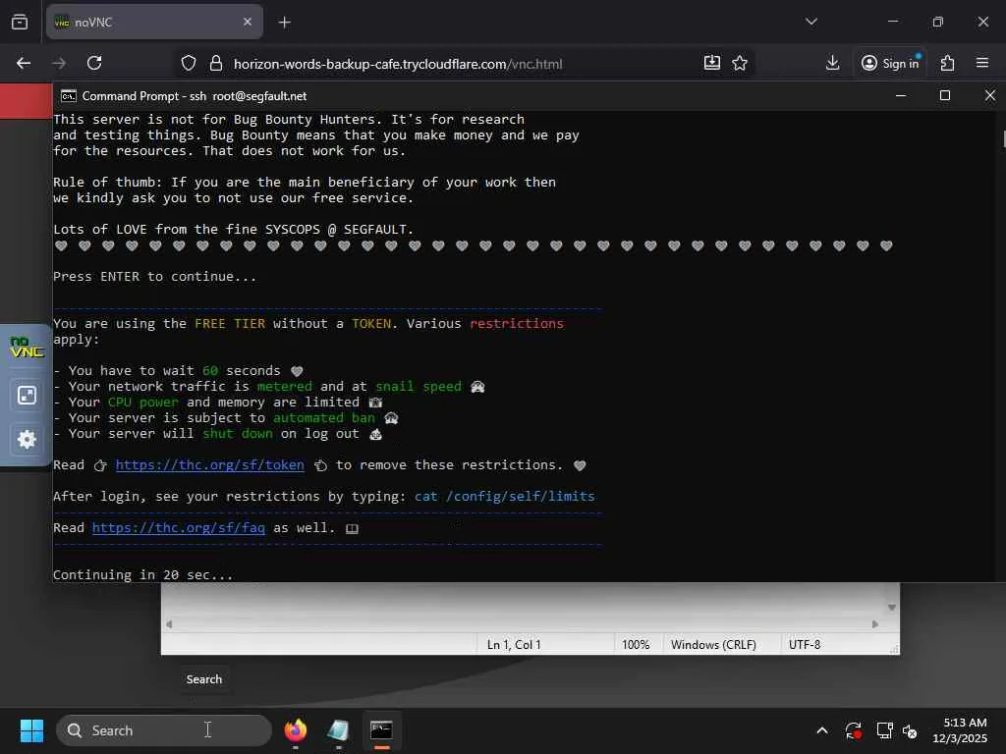Click the Command Prompt vertical scrollbar
Image resolution: width=1006 pixels, height=754 pixels.
click(x=1002, y=138)
